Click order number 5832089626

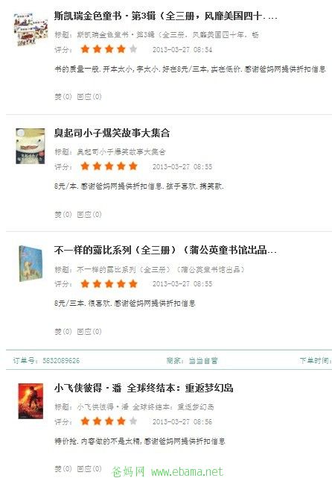[61, 361]
